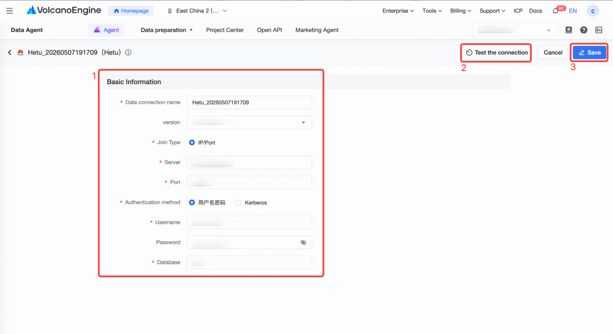Viewport: 613px width, 334px height.
Task: Open the East China 2 region dropdown
Action: tap(197, 11)
